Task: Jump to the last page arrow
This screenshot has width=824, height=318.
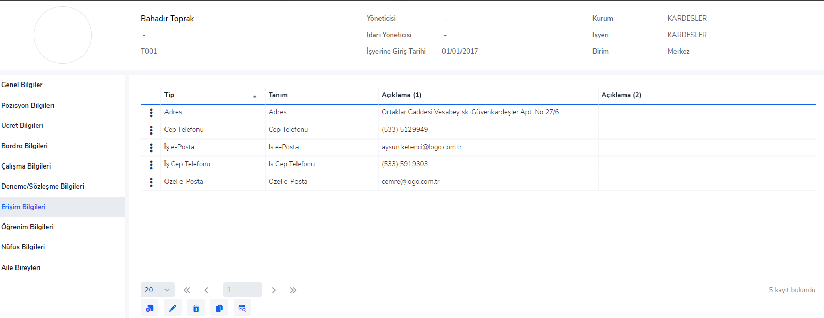Action: click(x=293, y=290)
